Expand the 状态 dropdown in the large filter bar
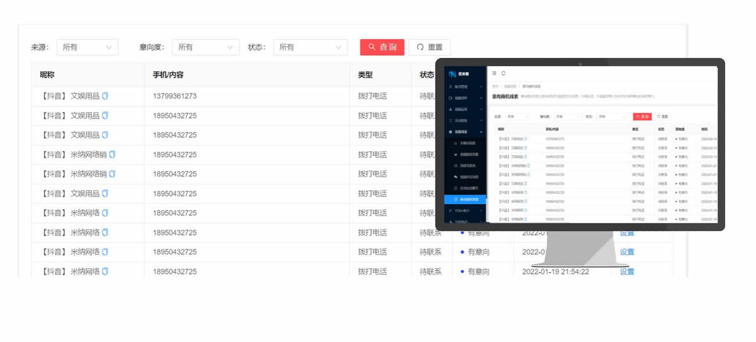The width and height of the screenshot is (756, 342). click(x=310, y=47)
